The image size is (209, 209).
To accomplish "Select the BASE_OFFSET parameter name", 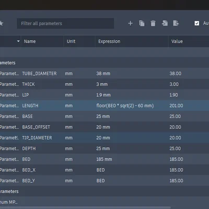I will [36, 127].
